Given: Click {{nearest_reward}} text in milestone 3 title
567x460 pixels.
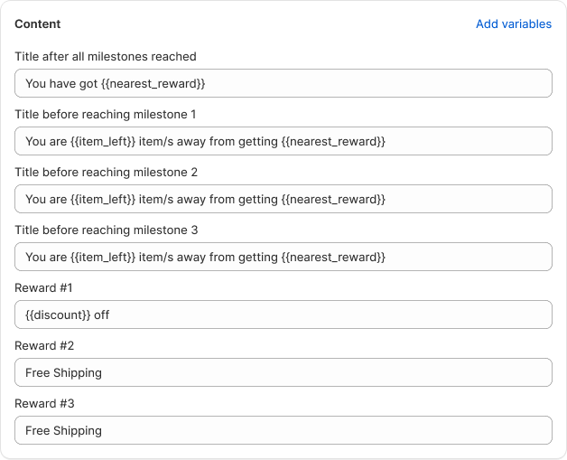Looking at the screenshot, I should [333, 257].
